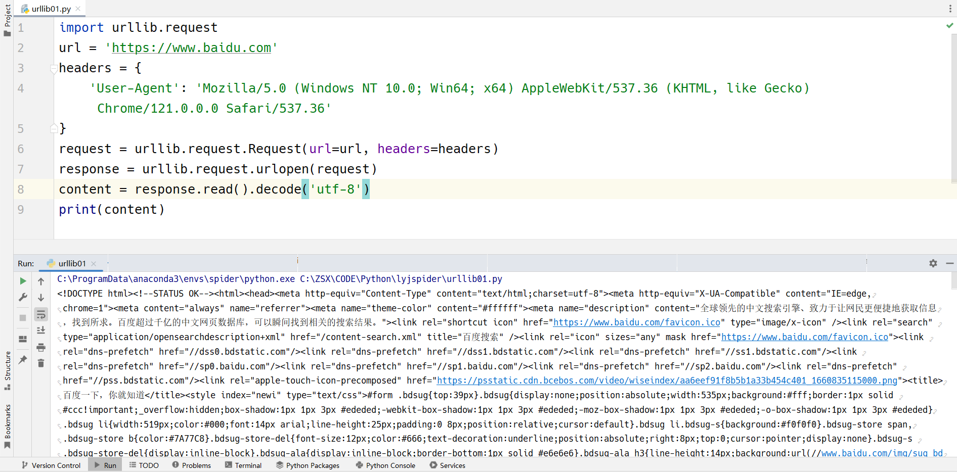The height and width of the screenshot is (472, 957).
Task: Switch to the Run tool window button
Action: (x=105, y=465)
